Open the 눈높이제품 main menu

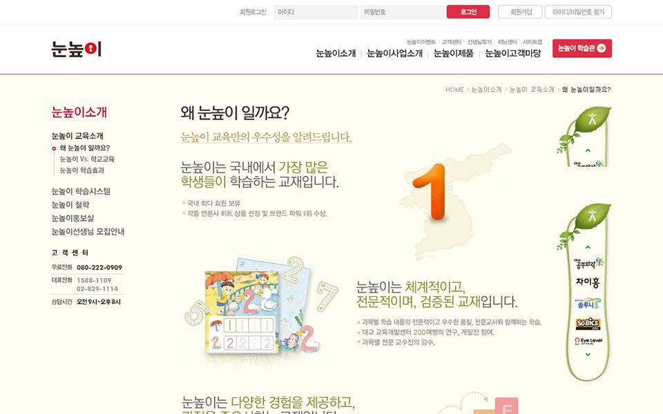tap(454, 53)
